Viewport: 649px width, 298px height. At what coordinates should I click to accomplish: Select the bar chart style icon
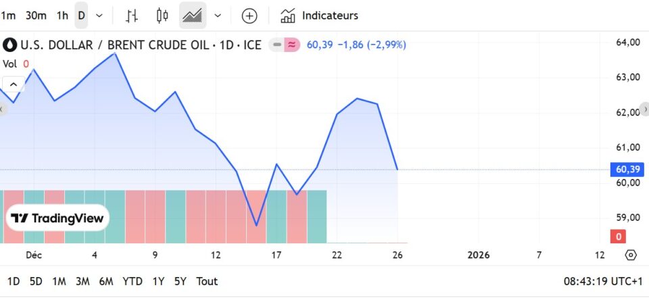[x=132, y=15]
